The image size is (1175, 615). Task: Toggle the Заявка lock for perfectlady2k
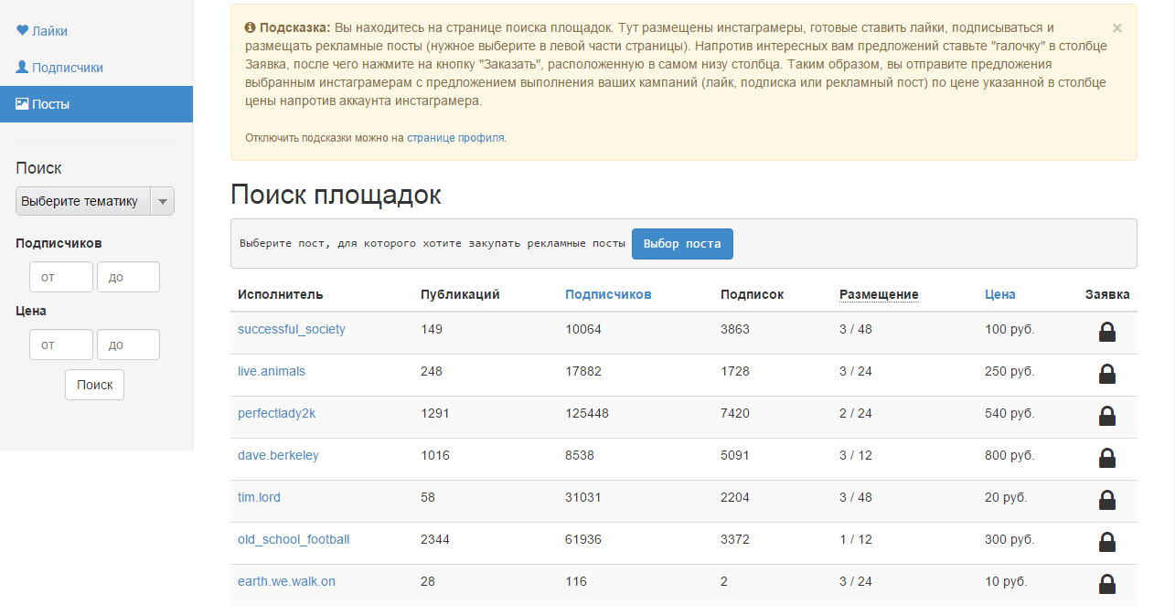(1107, 416)
